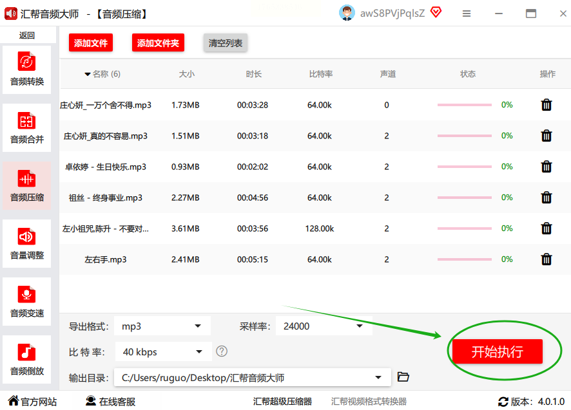Image resolution: width=571 pixels, height=410 pixels.
Task: Delete 左右手.mp3 with its trash icon
Action: point(547,259)
